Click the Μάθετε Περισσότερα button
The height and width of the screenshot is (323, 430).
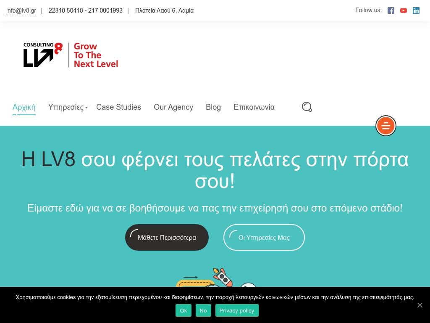pyautogui.click(x=167, y=237)
